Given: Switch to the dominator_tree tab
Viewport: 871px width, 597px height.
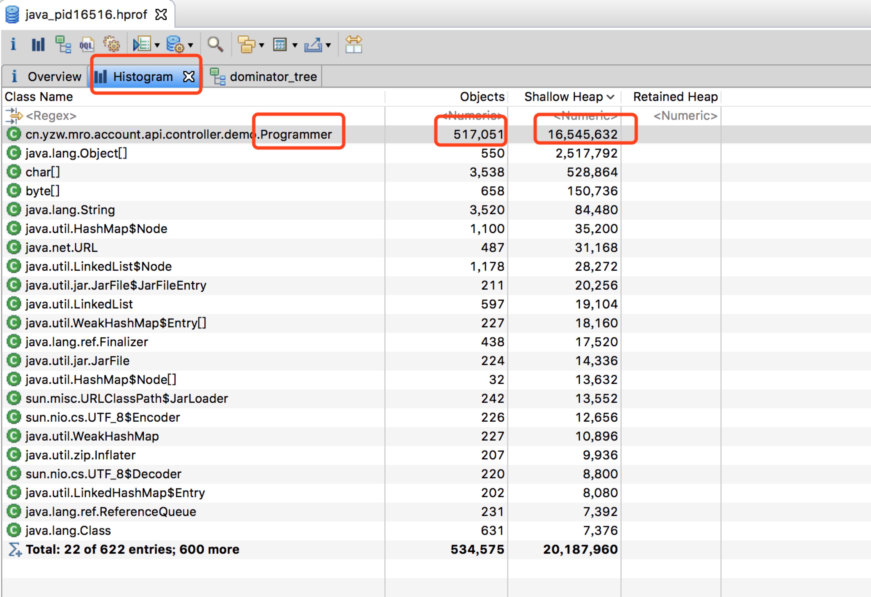Looking at the screenshot, I should click(264, 77).
